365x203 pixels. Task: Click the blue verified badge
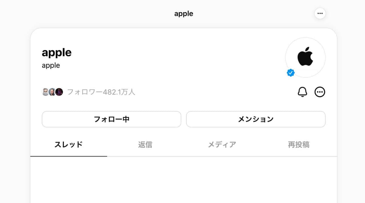291,72
